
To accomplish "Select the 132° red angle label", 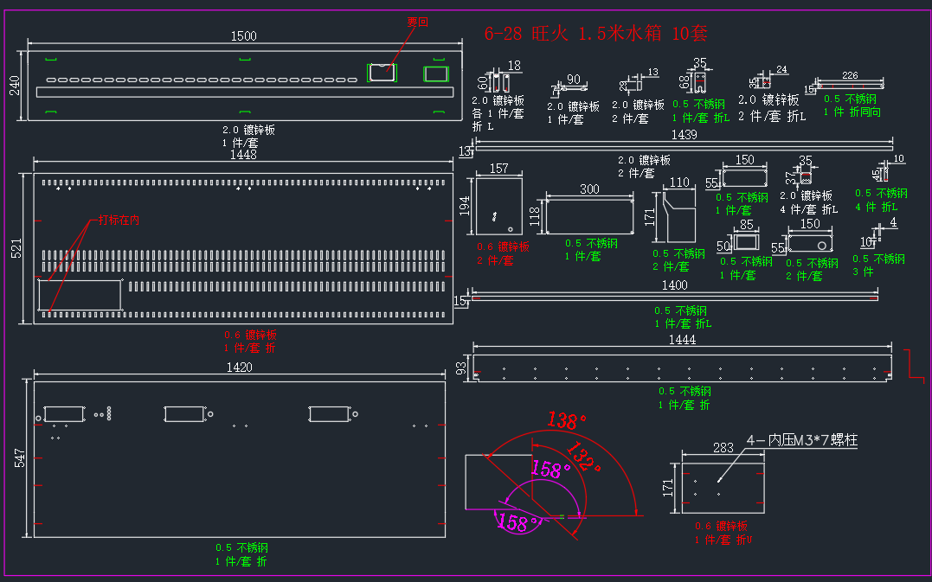I will tap(583, 456).
